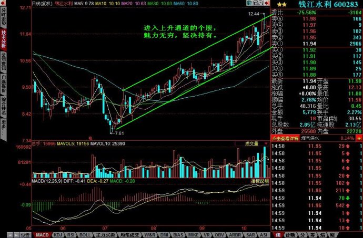Click the 卖⑤ ask row priced 11.98
The width and height of the screenshot is (363, 238).
point(317,19)
